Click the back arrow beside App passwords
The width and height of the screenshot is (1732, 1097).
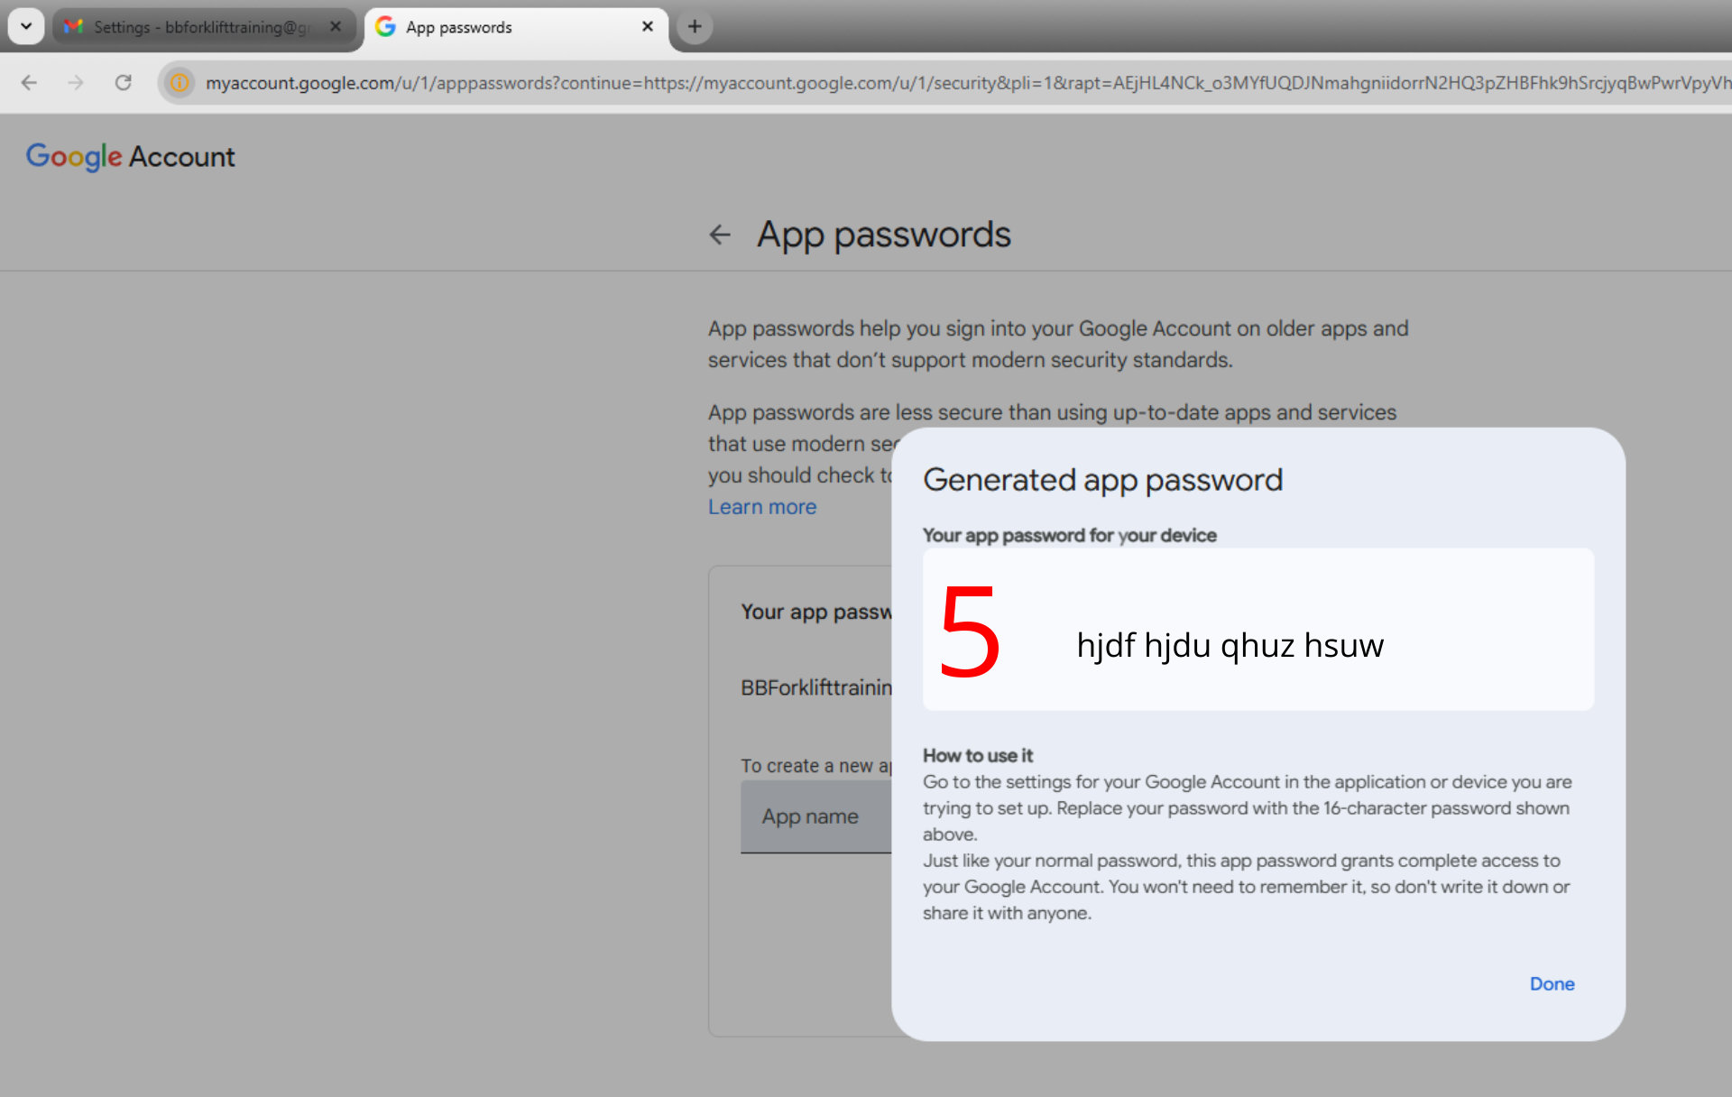pos(719,235)
